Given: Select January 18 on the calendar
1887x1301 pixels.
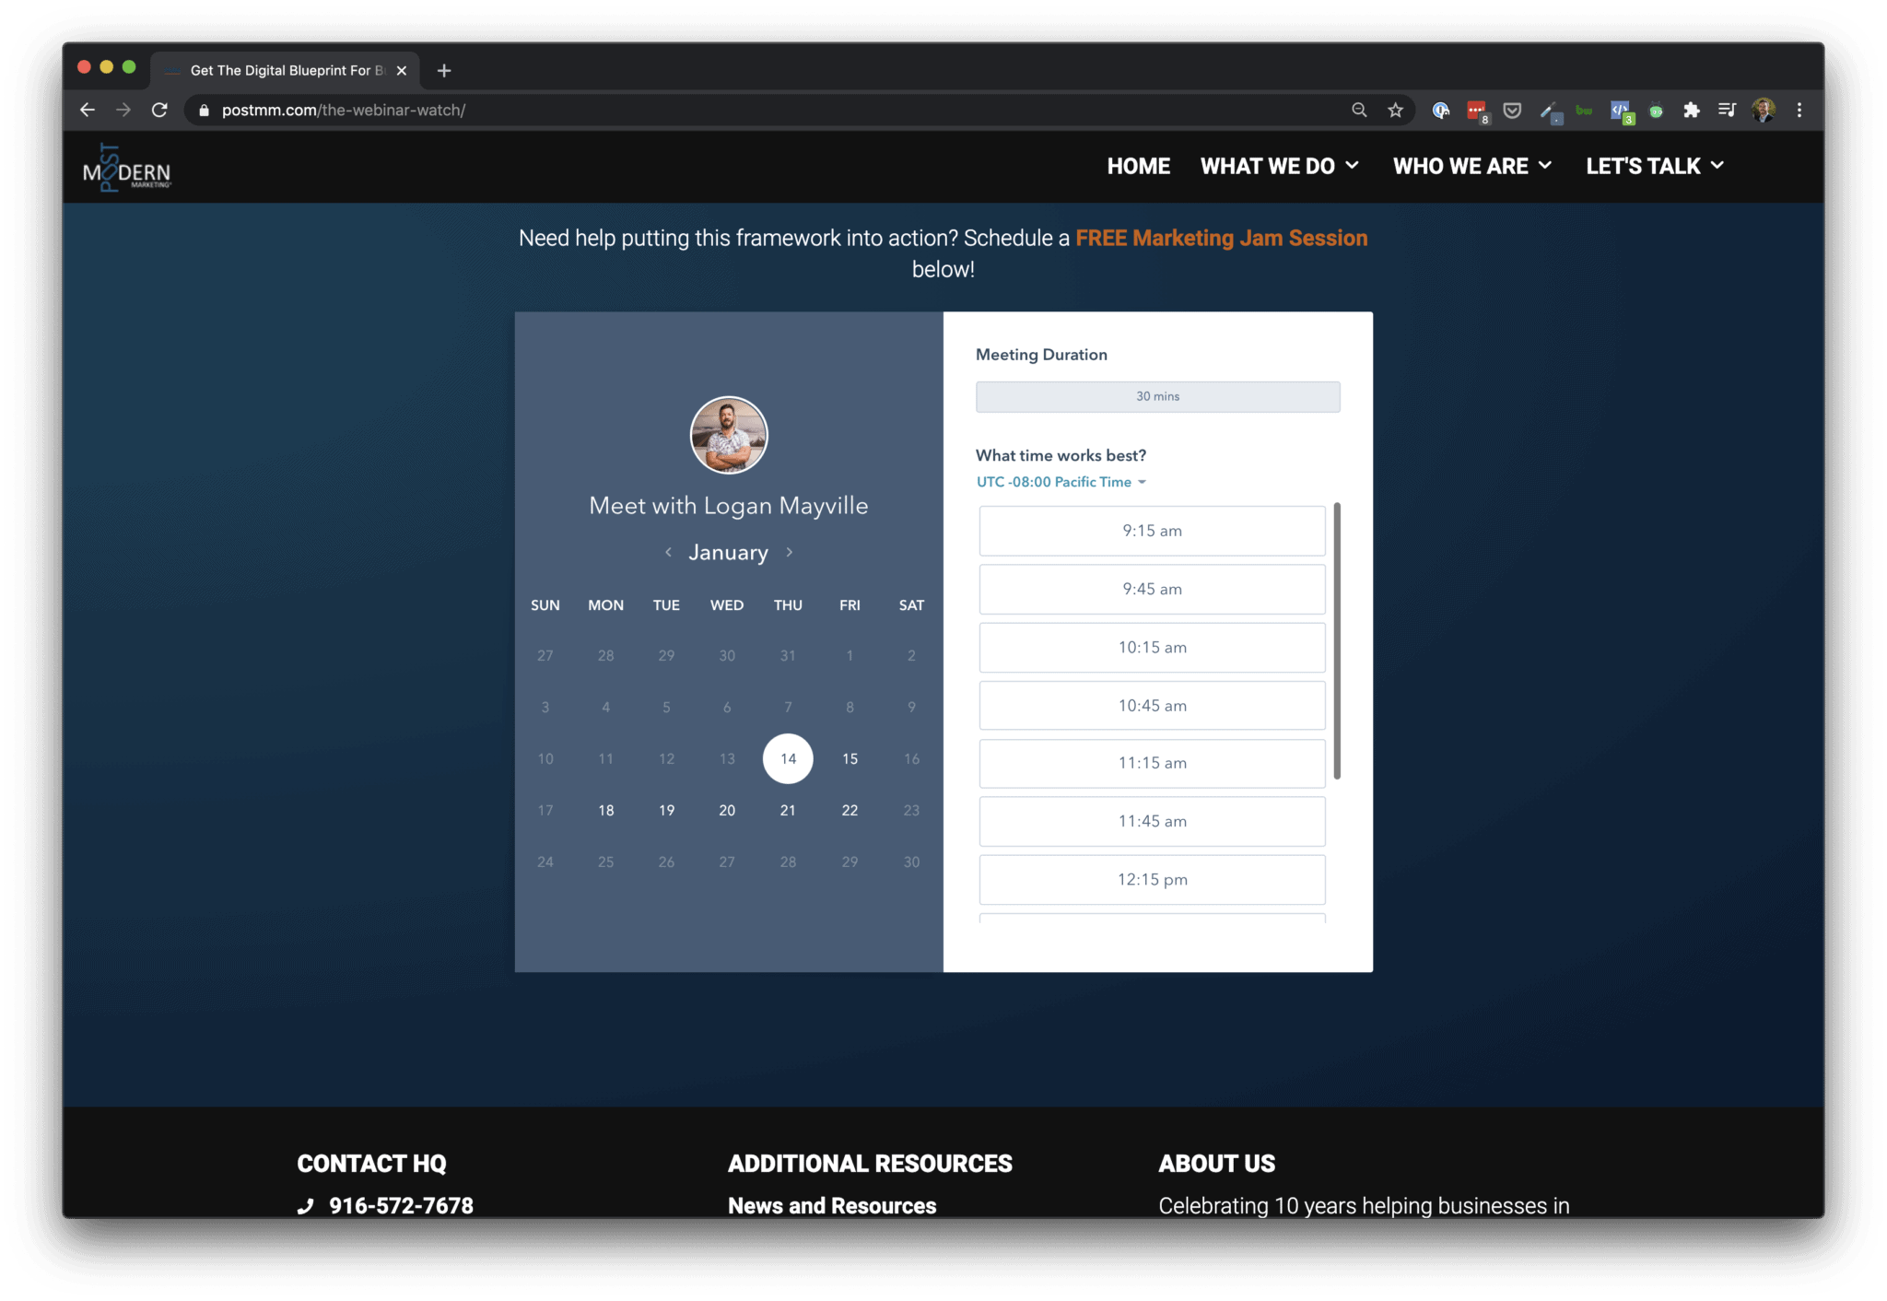Looking at the screenshot, I should pyautogui.click(x=605, y=810).
